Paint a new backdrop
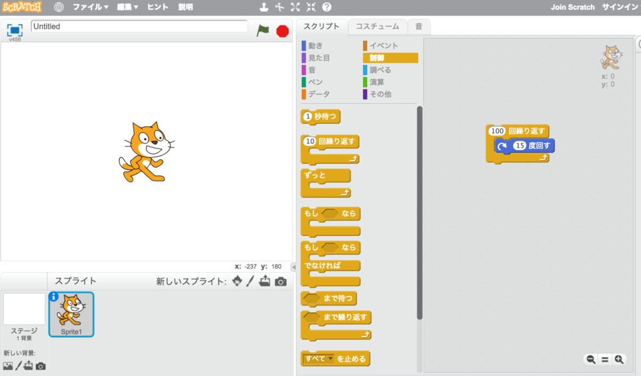Screen dimensions: 641x376 point(18,365)
